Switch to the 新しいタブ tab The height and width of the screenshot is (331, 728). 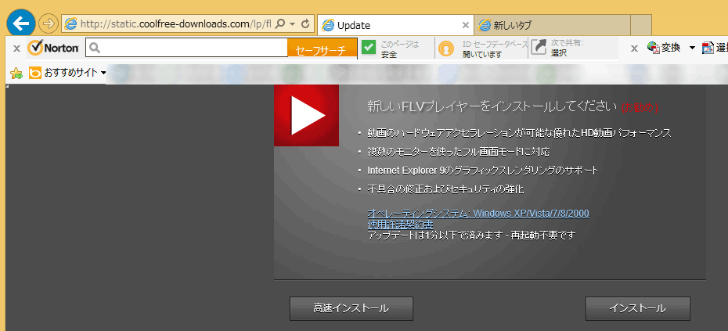coord(553,25)
